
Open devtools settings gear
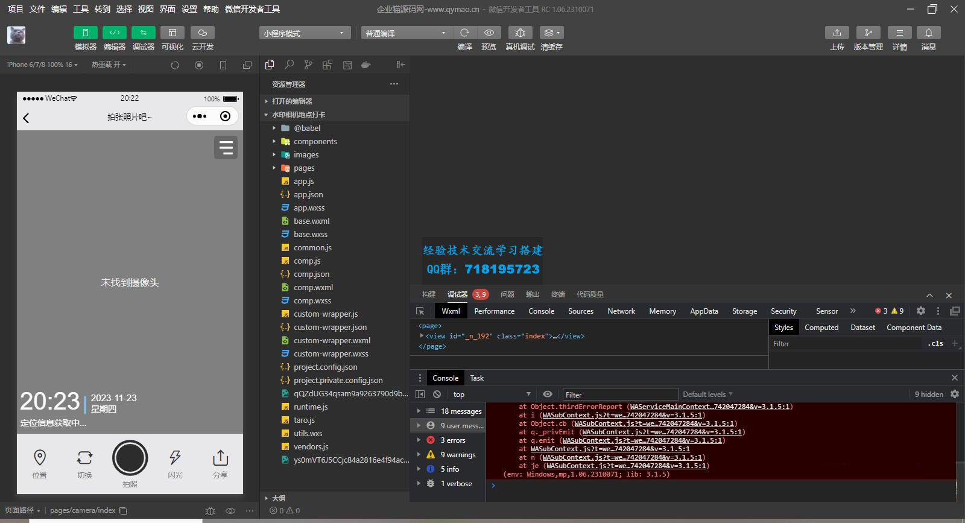tap(920, 311)
